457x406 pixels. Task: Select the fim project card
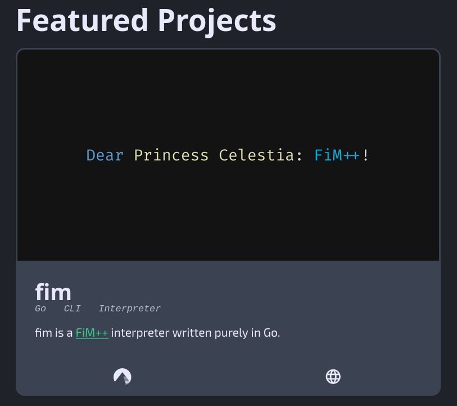tap(228, 222)
